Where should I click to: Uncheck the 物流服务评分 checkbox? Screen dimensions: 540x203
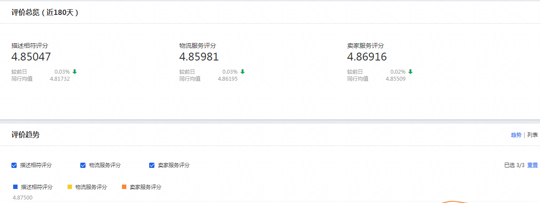pos(83,165)
